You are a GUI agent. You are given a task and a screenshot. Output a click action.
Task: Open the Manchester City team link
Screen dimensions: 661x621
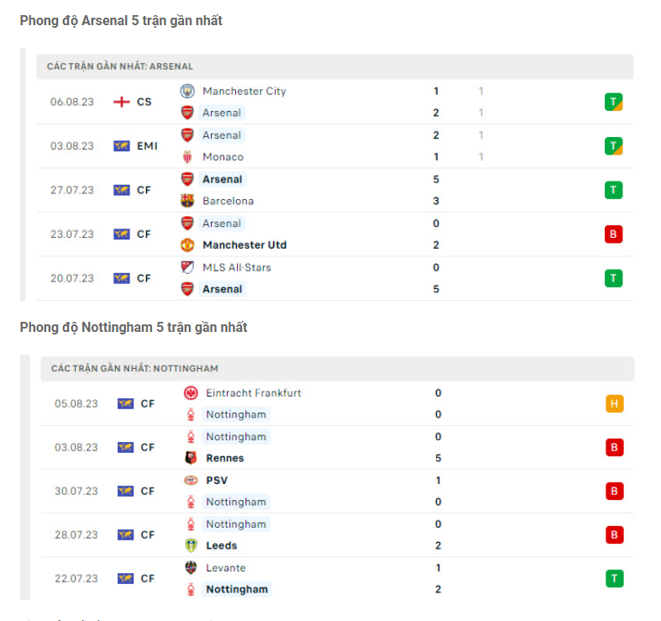(244, 91)
